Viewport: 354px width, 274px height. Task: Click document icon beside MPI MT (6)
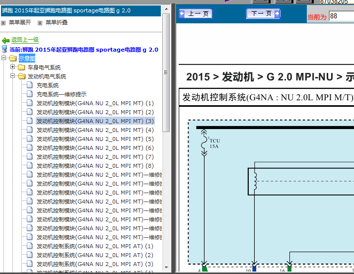(30, 147)
